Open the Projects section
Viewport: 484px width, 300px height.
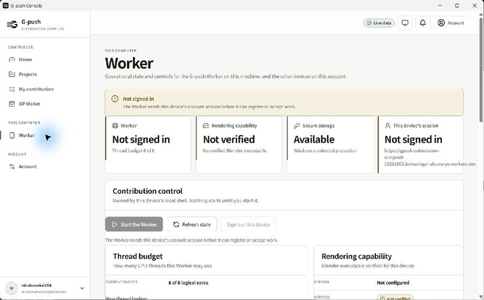(x=28, y=74)
